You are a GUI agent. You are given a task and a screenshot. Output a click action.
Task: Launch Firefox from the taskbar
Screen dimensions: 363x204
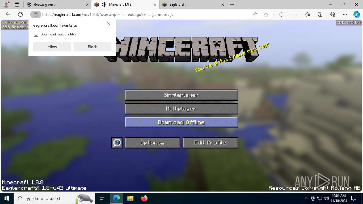point(144,198)
